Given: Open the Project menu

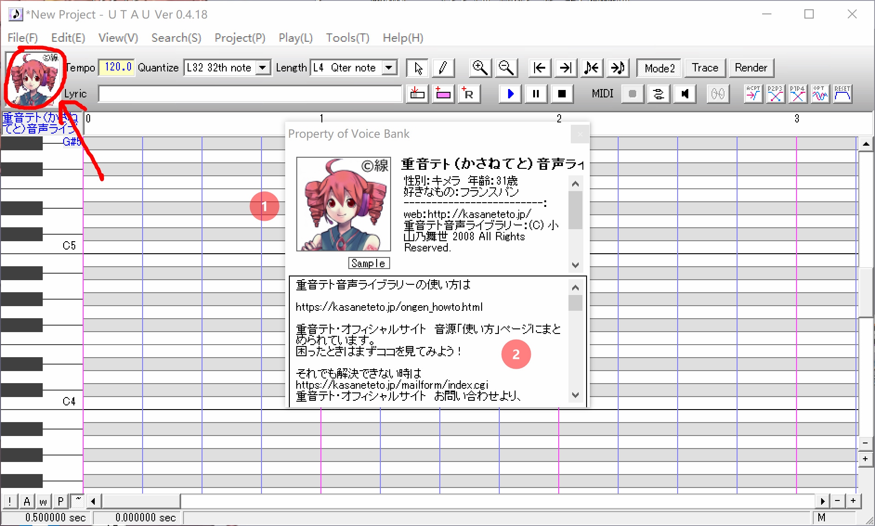Looking at the screenshot, I should point(240,38).
